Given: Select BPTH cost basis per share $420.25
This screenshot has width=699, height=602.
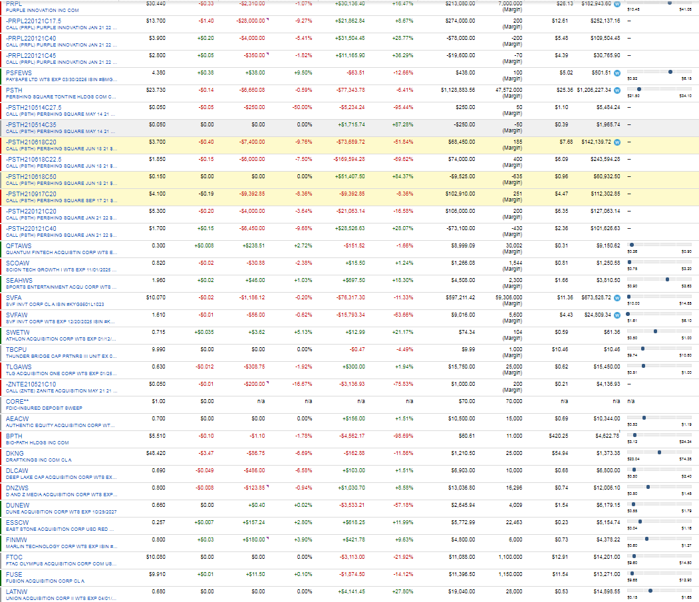Looking at the screenshot, I should pyautogui.click(x=558, y=436).
